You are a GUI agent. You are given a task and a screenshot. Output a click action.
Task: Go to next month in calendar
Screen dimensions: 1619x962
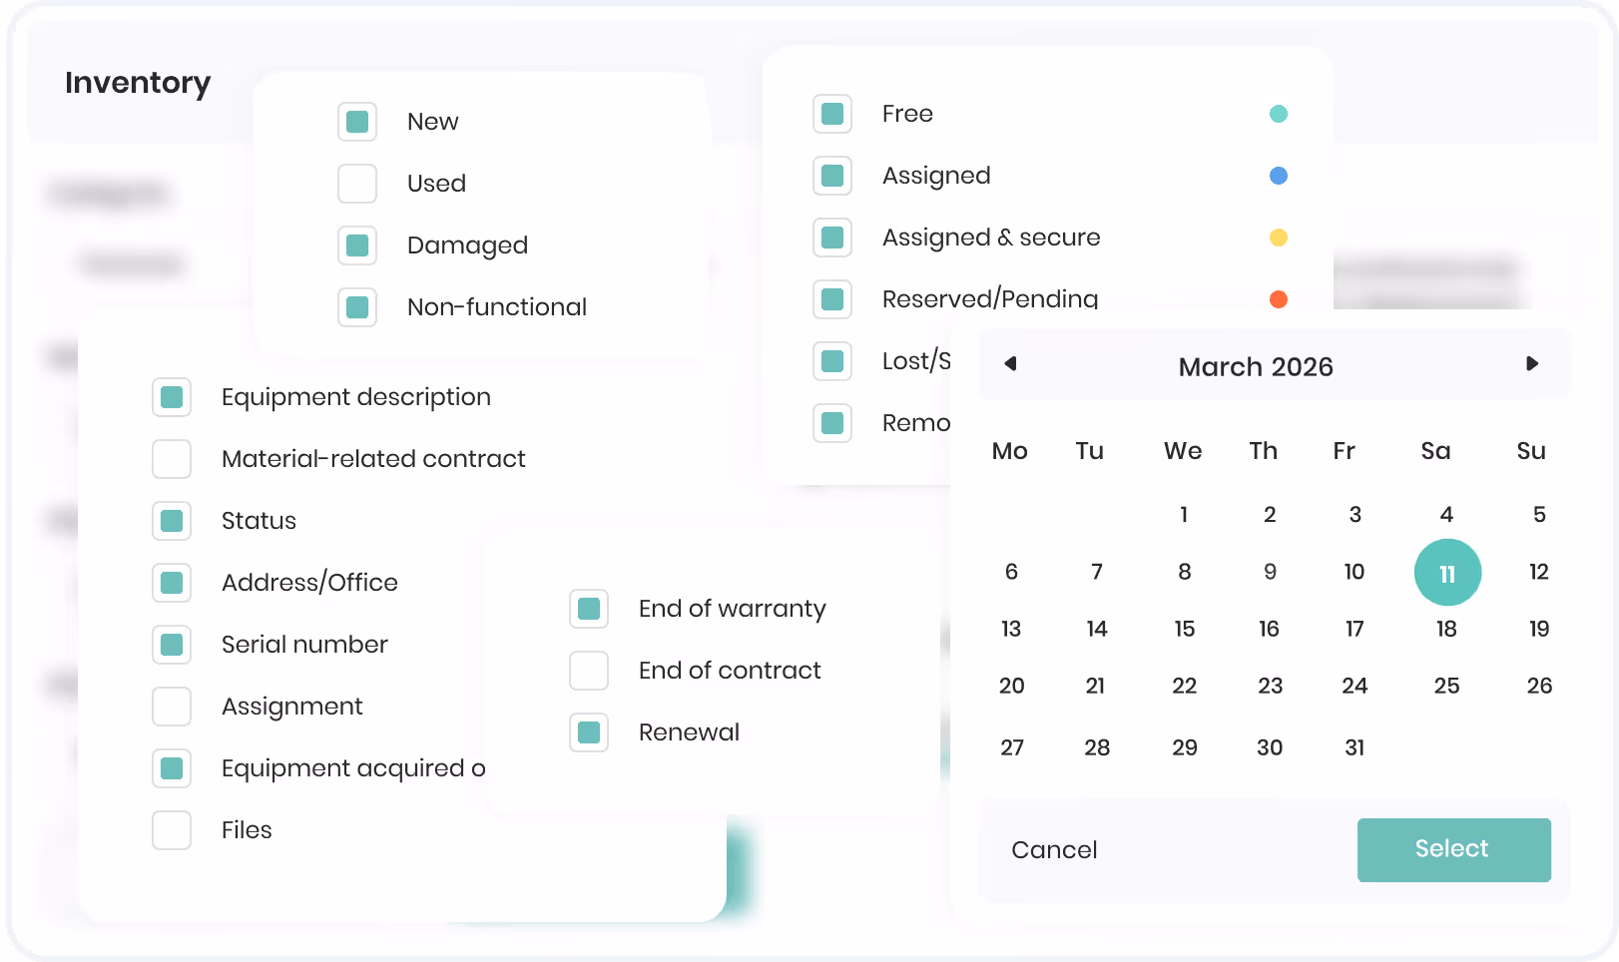(1532, 364)
